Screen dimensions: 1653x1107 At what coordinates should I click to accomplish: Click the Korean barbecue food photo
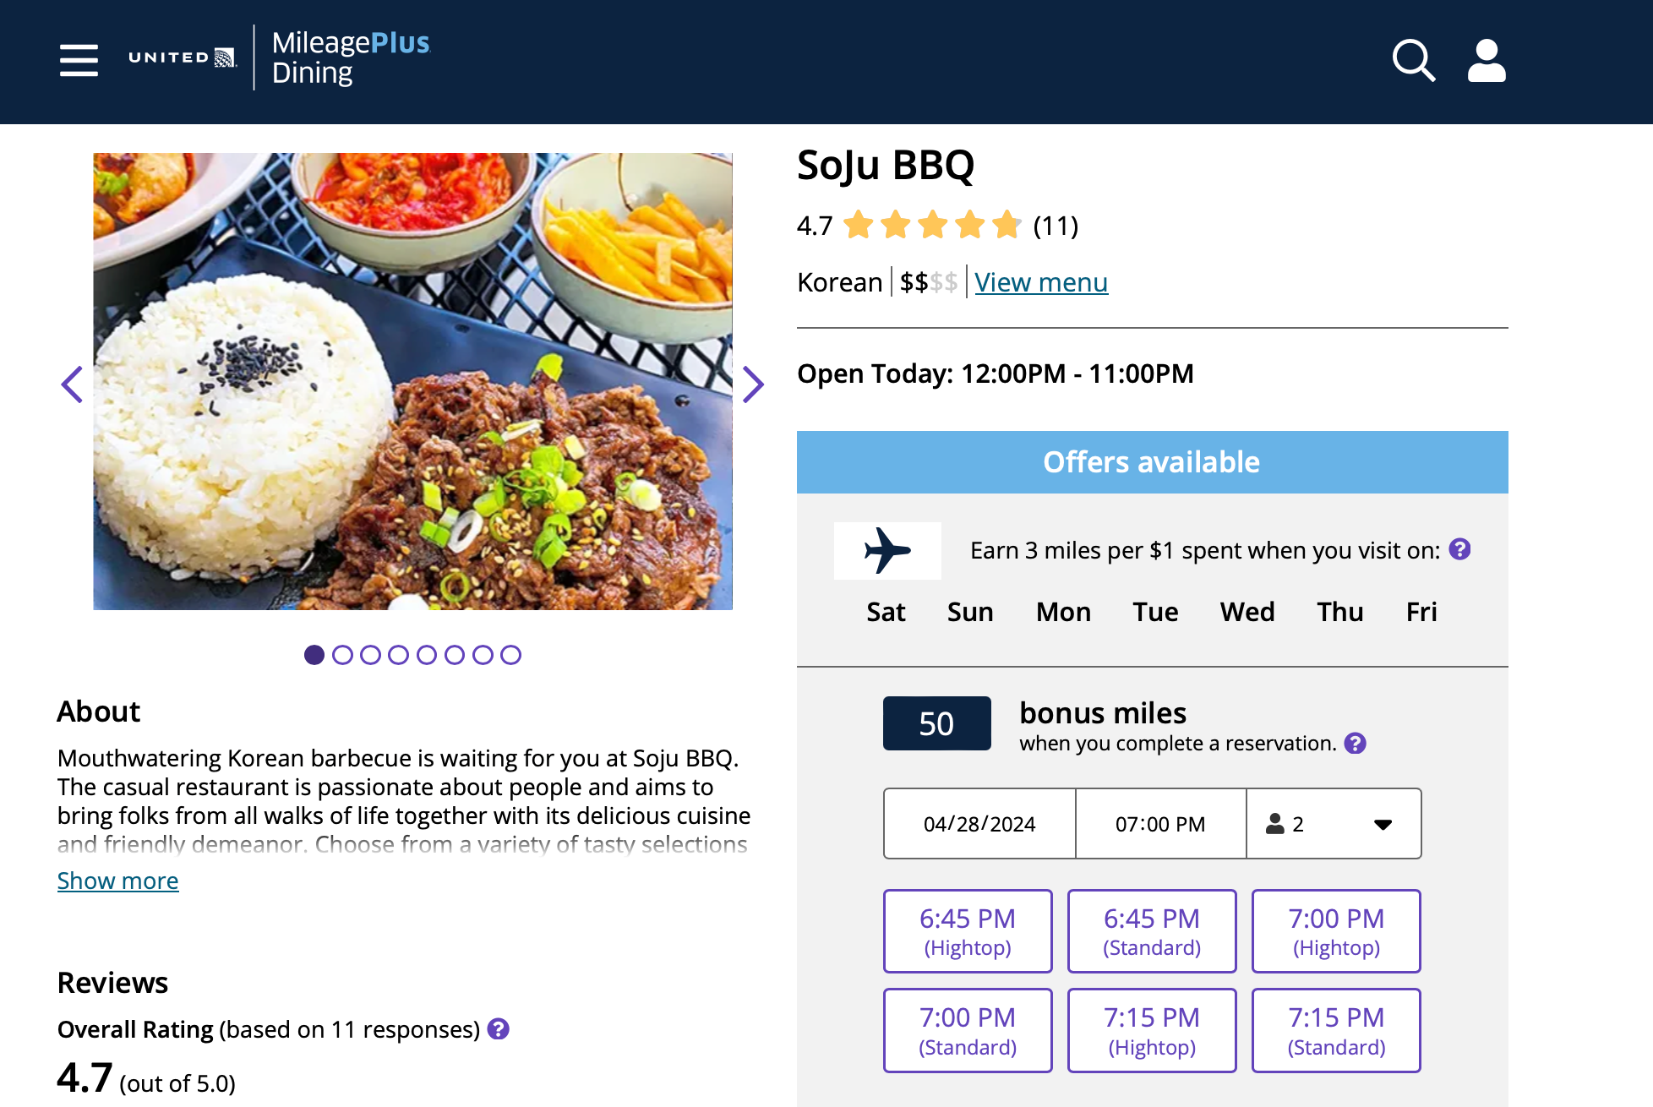(412, 381)
